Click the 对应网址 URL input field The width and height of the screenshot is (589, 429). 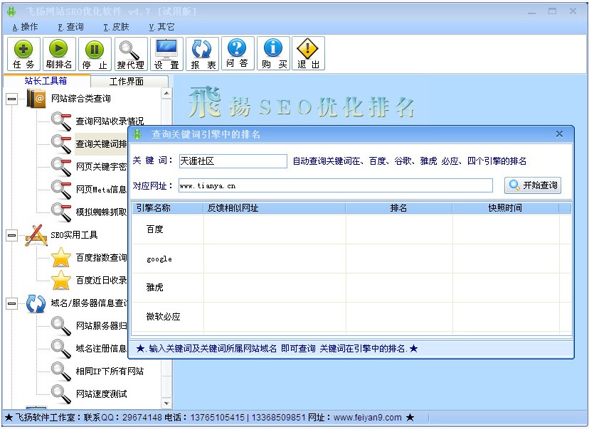334,185
